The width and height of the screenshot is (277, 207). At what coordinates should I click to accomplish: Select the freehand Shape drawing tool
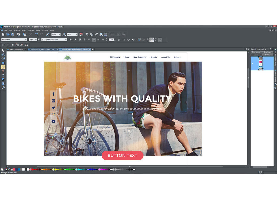click(3, 58)
